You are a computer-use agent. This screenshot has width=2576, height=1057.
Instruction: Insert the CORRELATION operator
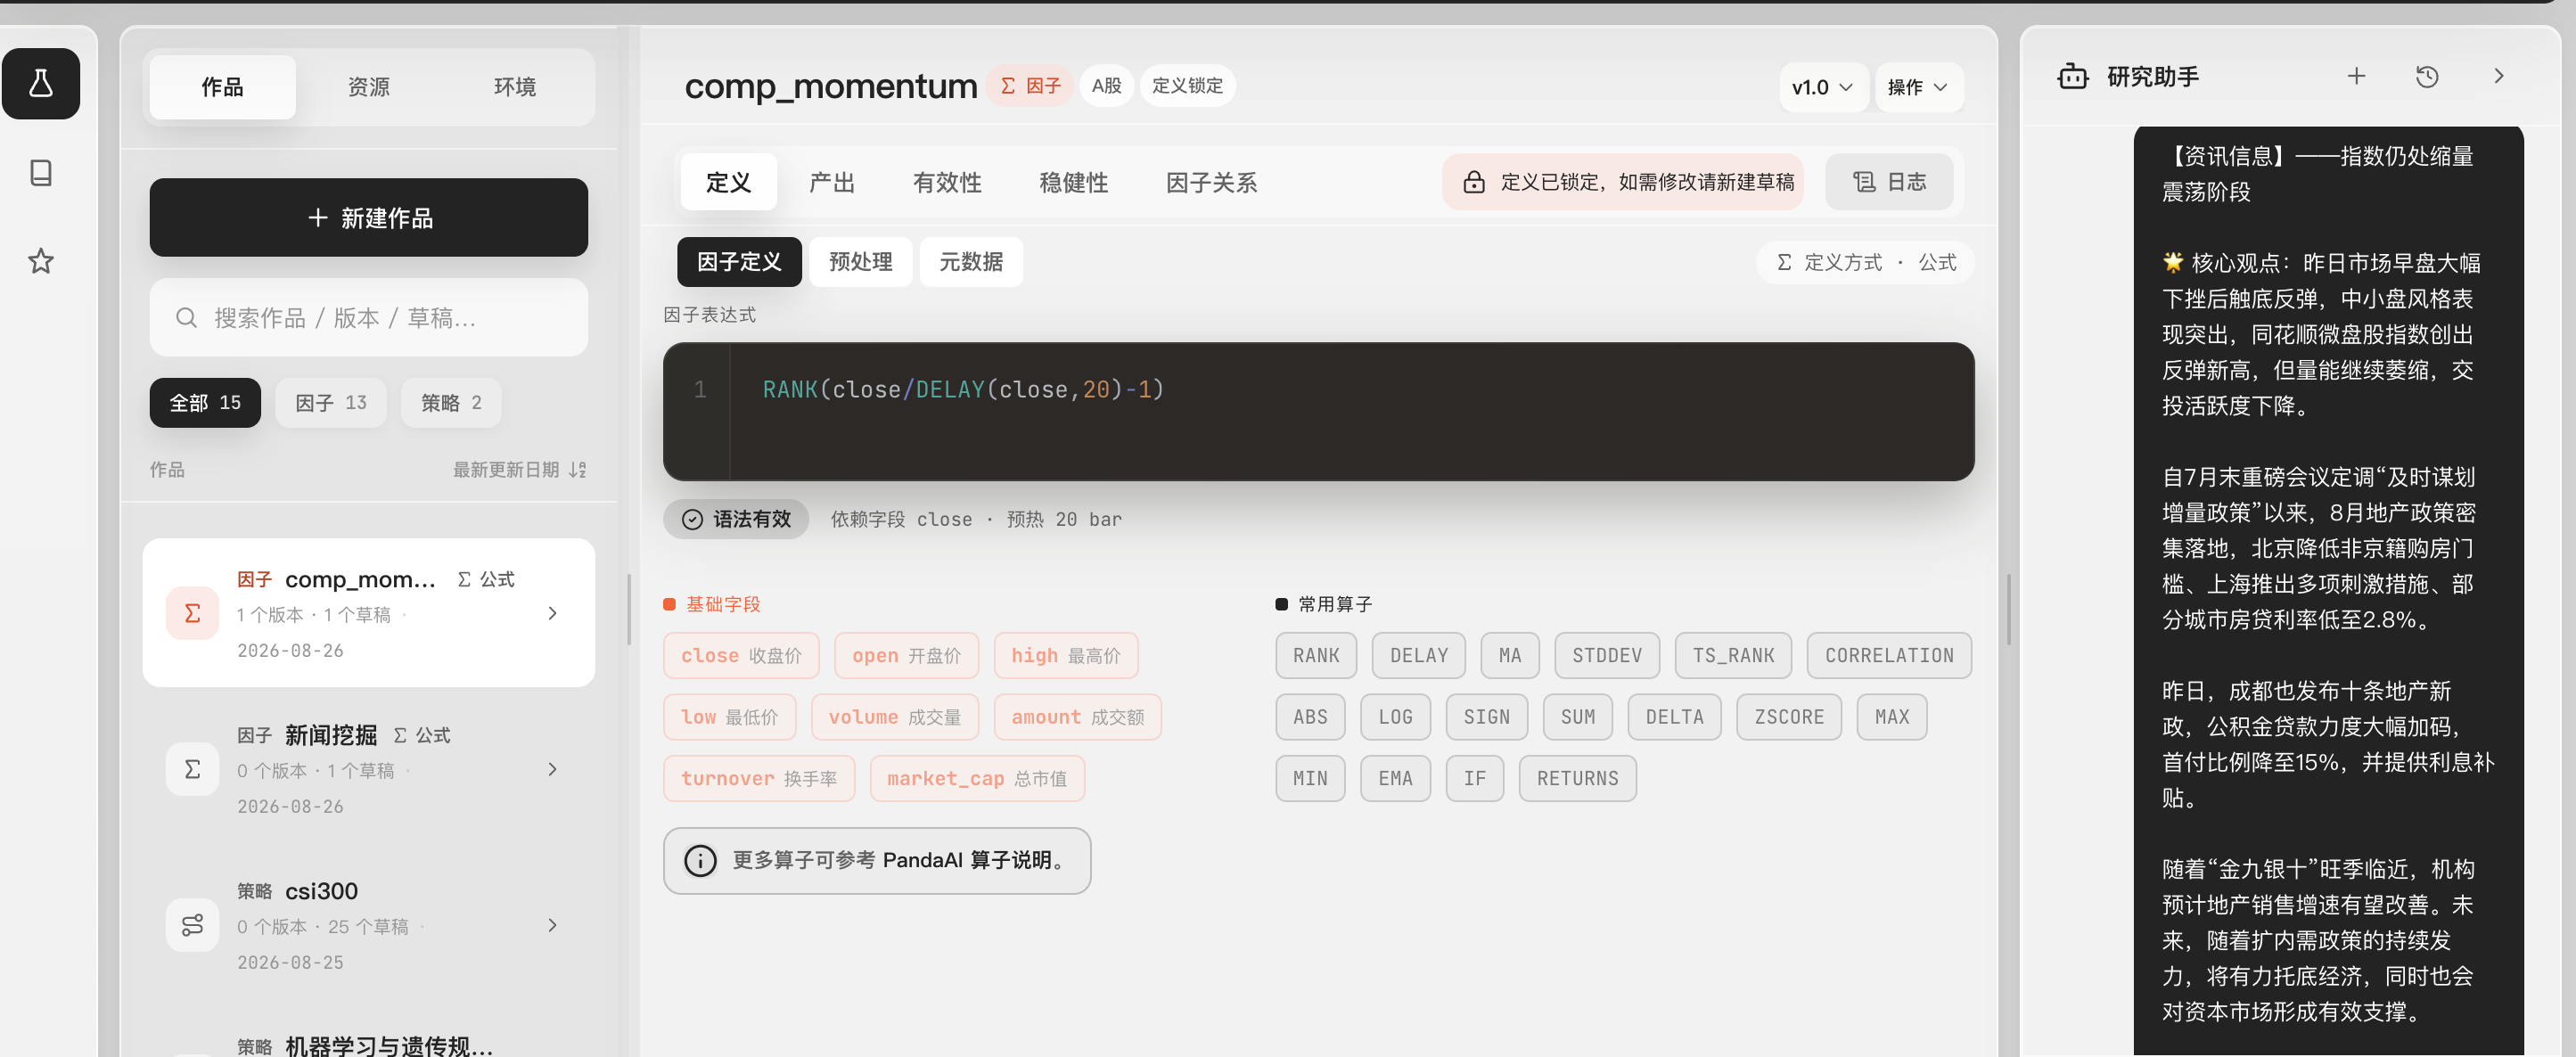click(x=1889, y=656)
